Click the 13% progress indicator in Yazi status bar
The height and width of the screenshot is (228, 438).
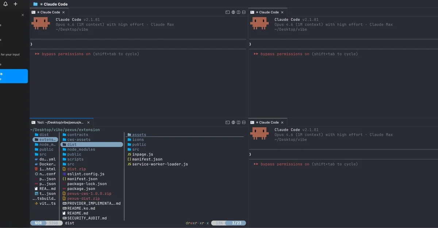pos(219,223)
